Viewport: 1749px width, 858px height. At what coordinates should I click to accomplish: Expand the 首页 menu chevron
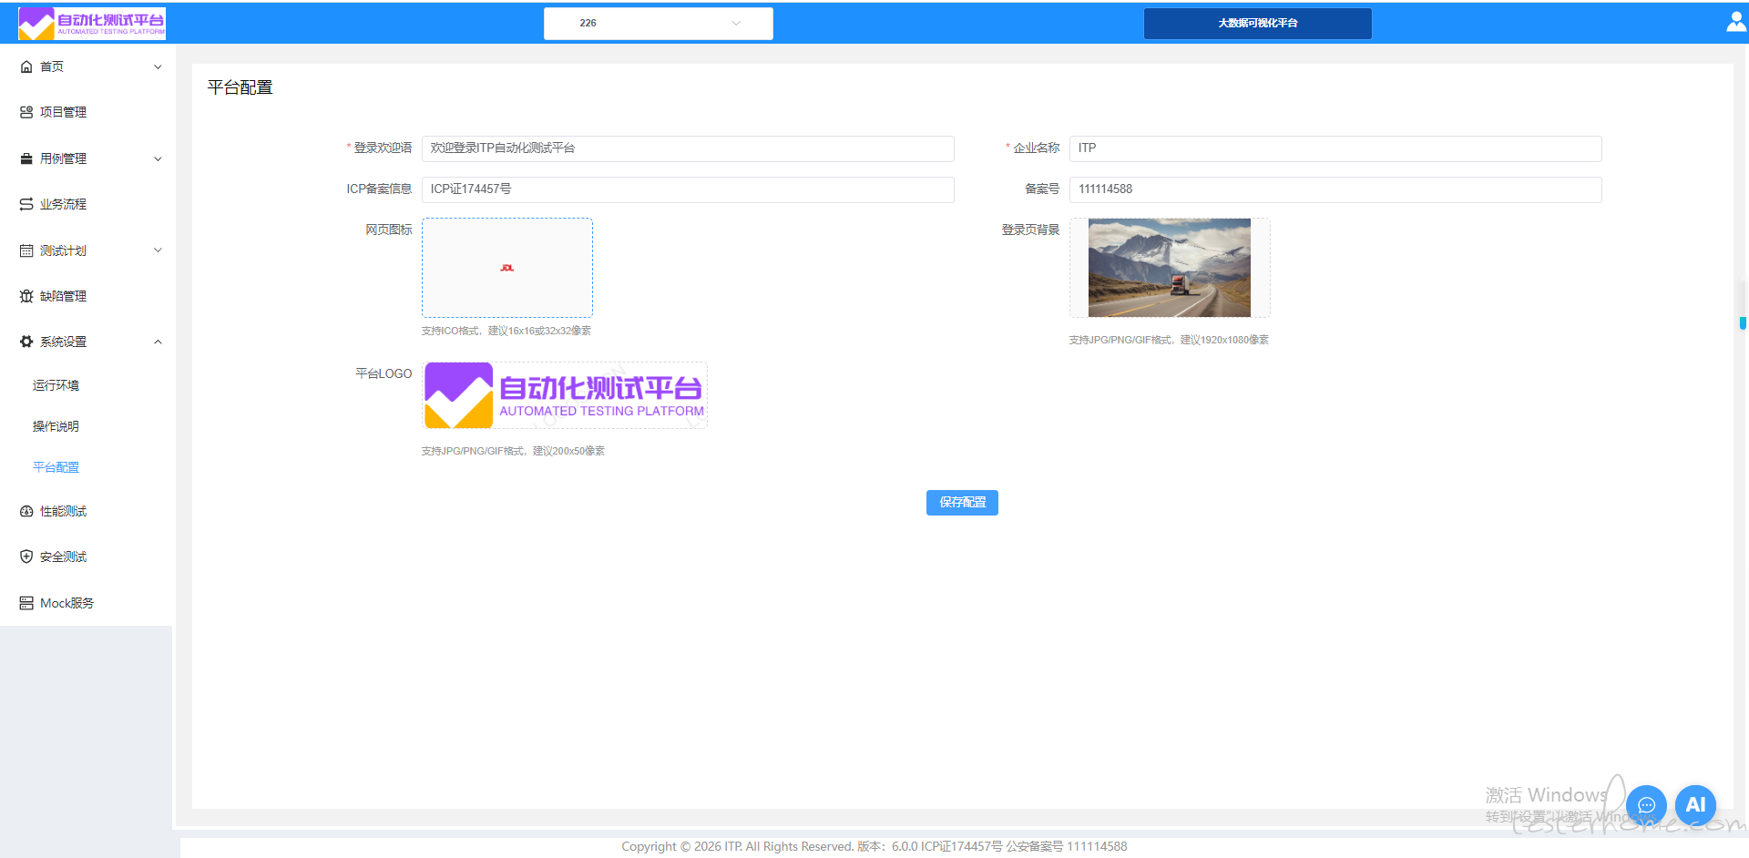click(x=158, y=66)
